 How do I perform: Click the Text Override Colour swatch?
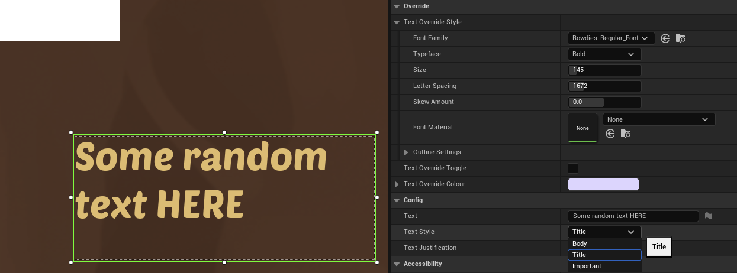(x=603, y=184)
